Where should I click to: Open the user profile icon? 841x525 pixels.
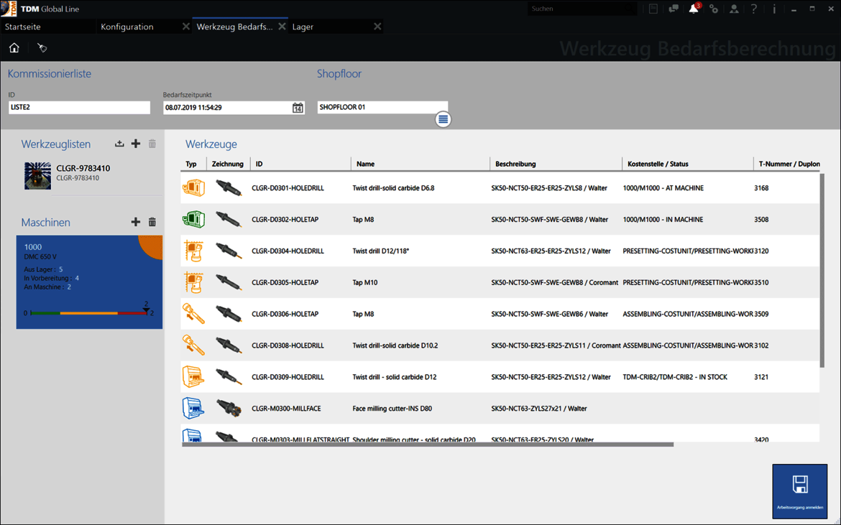click(x=734, y=9)
